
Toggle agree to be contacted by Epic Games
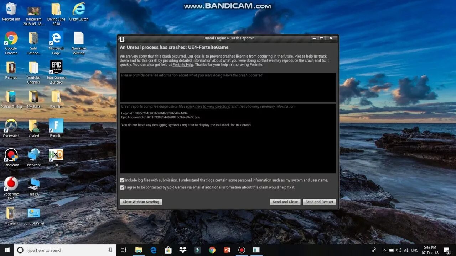[x=122, y=187]
